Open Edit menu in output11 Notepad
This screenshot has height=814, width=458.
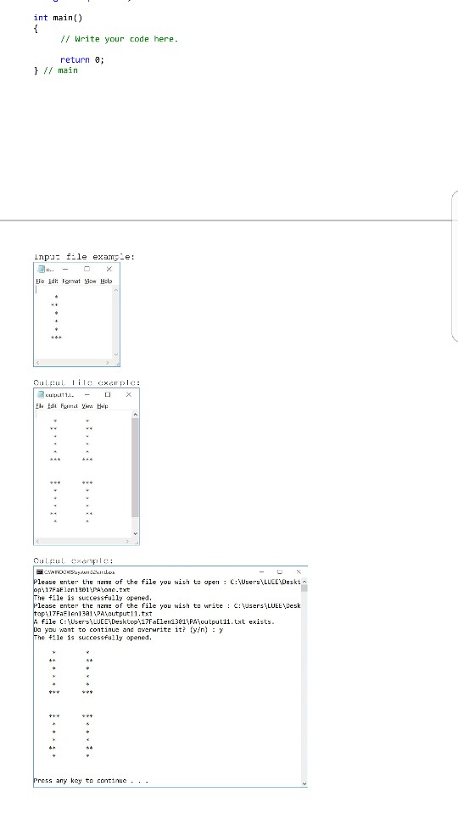tap(53, 406)
